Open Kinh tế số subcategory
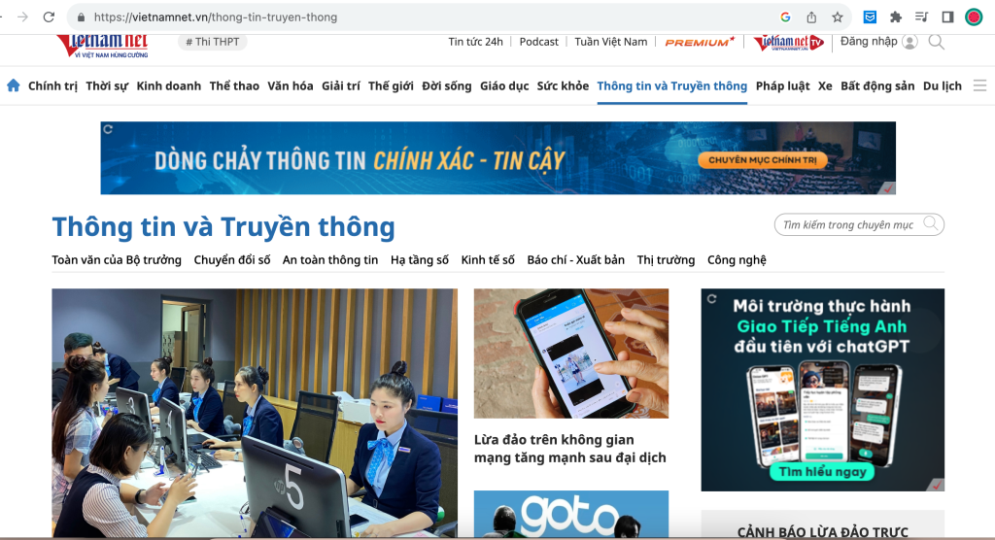 coord(488,259)
